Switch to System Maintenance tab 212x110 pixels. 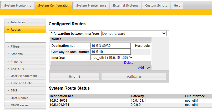coord(91,5)
